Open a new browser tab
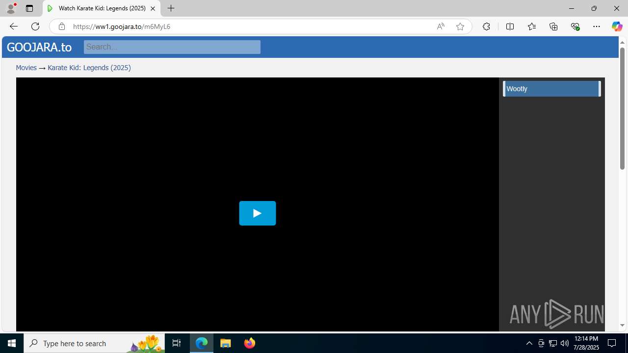This screenshot has width=628, height=353. (x=171, y=8)
